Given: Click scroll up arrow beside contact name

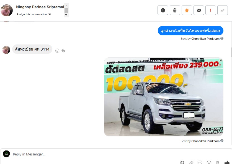Looking at the screenshot, I should (x=66, y=6).
